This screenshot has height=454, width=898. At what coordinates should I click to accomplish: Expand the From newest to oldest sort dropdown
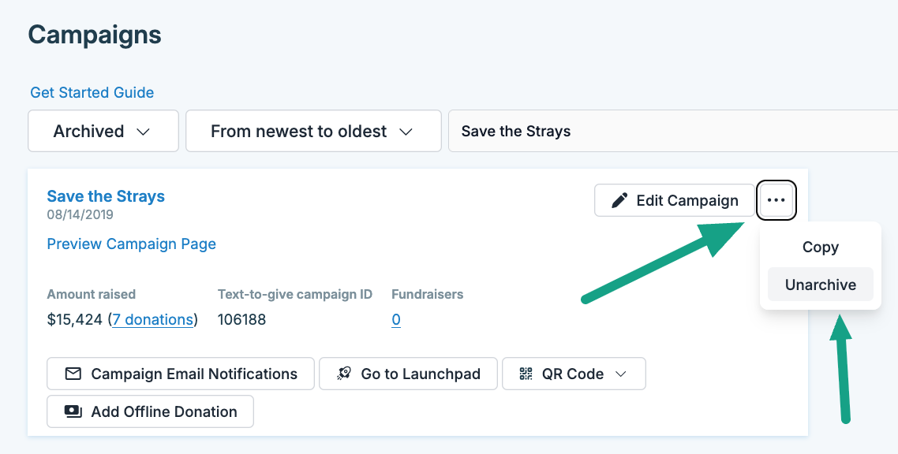(312, 131)
